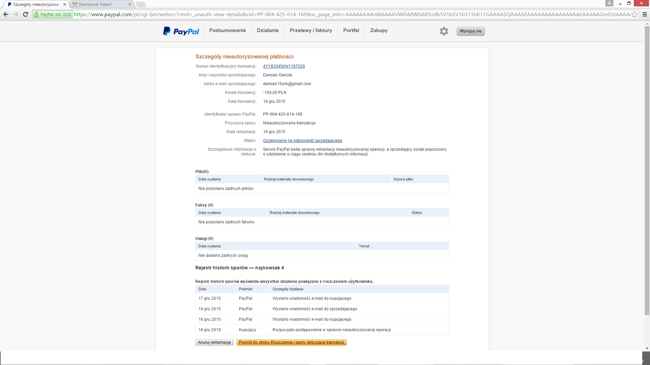Open transaction ID 4YY83545HV1107026 link
Viewport: 650px width, 365px height.
point(284,66)
